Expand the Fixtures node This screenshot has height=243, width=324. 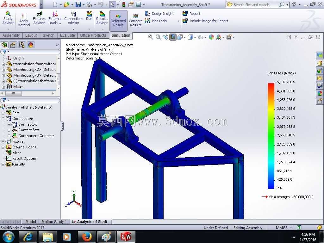pos(3,141)
